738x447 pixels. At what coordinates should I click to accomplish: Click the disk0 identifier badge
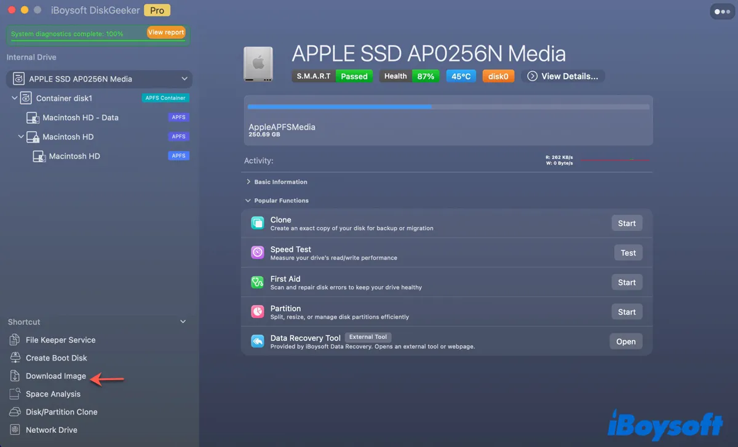(x=498, y=76)
